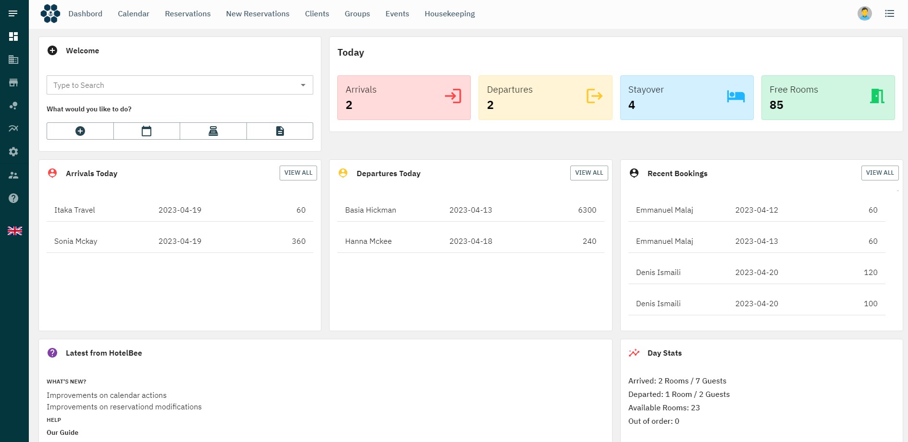Image resolution: width=908 pixels, height=442 pixels.
Task: Switch language via the UK flag icon
Action: (x=14, y=231)
